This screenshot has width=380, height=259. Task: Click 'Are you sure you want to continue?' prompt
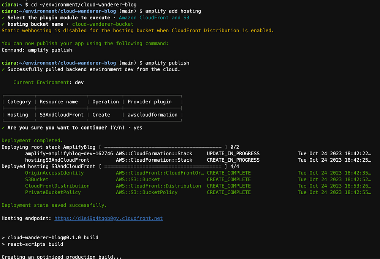57,128
